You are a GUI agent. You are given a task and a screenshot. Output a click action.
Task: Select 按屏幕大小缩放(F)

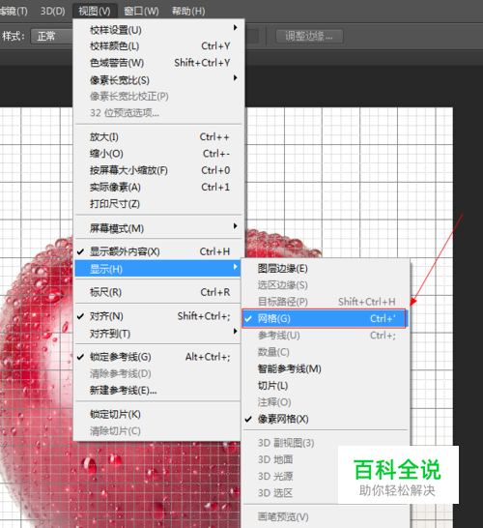[x=158, y=170]
